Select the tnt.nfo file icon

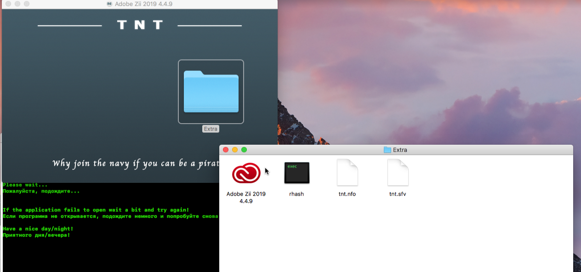point(347,173)
